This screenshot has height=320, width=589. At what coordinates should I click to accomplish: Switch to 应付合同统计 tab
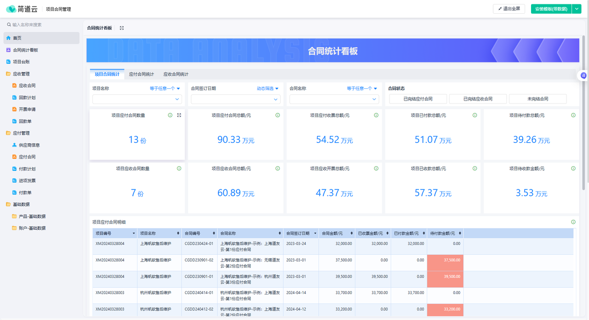141,74
